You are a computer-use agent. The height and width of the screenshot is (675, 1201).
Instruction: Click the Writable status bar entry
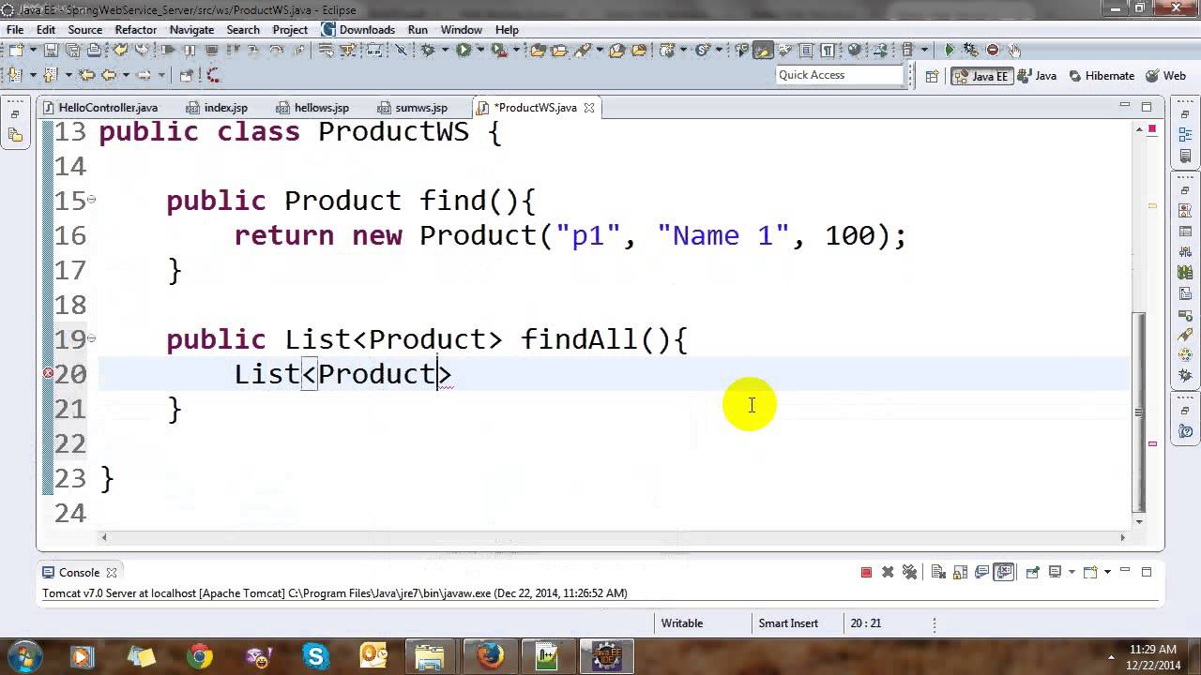(681, 622)
